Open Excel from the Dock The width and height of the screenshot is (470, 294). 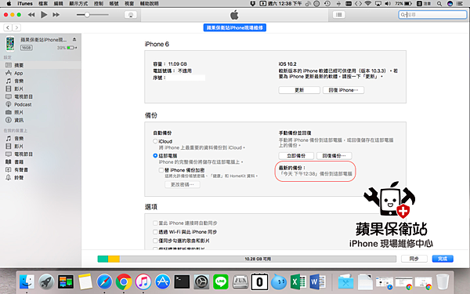pos(298,282)
